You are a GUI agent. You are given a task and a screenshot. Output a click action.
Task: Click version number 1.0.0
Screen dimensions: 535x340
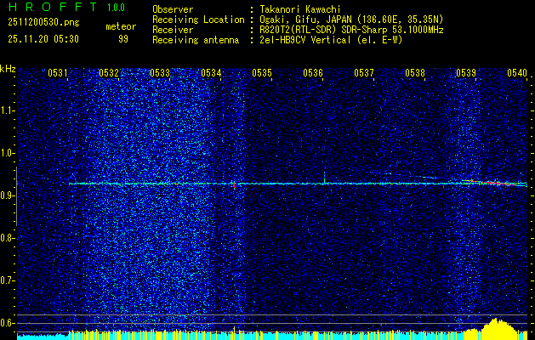(x=116, y=8)
